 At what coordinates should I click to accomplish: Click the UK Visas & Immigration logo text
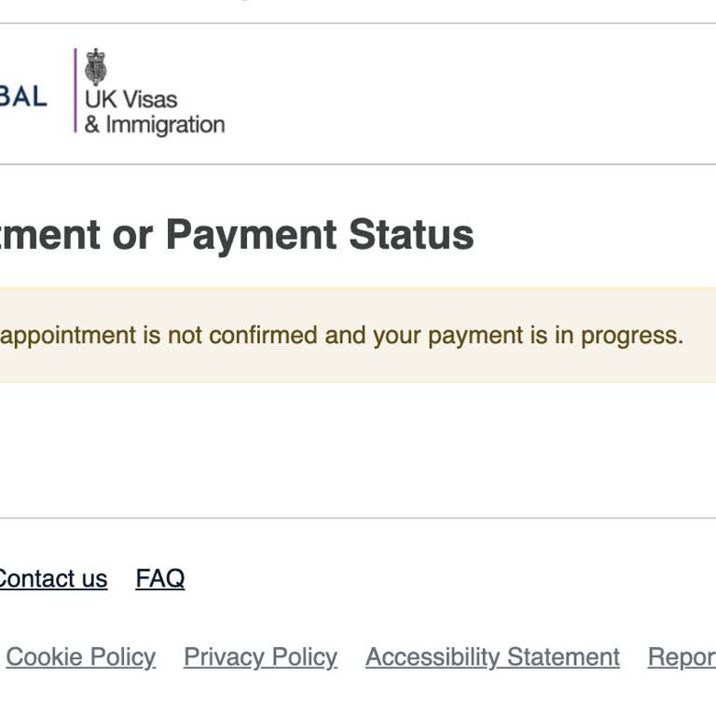154,112
